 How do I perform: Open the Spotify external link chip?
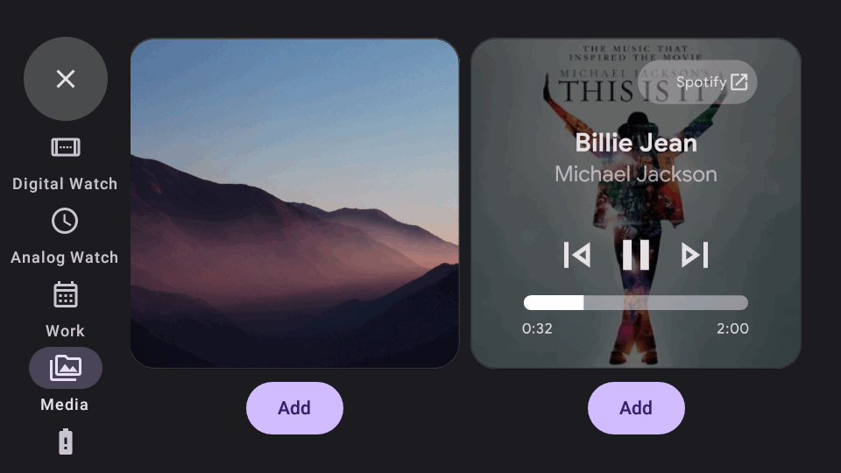click(698, 82)
